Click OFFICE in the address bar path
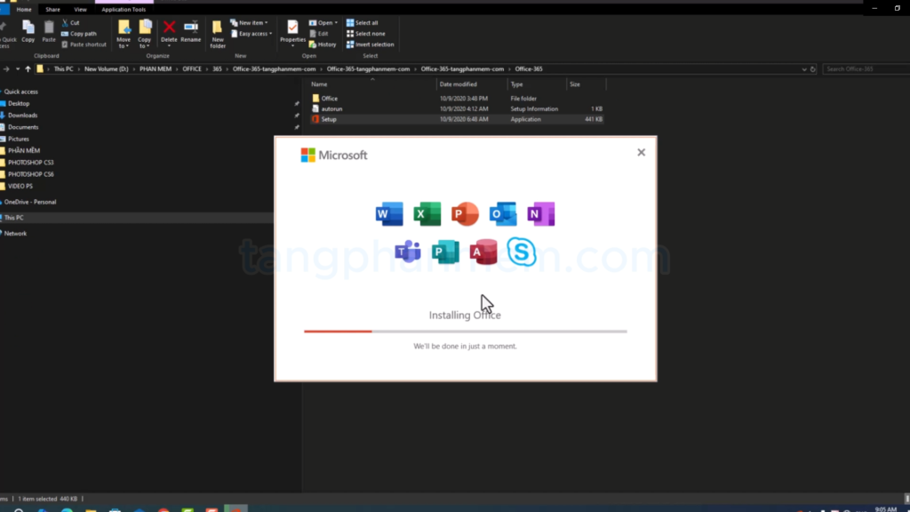 point(192,69)
